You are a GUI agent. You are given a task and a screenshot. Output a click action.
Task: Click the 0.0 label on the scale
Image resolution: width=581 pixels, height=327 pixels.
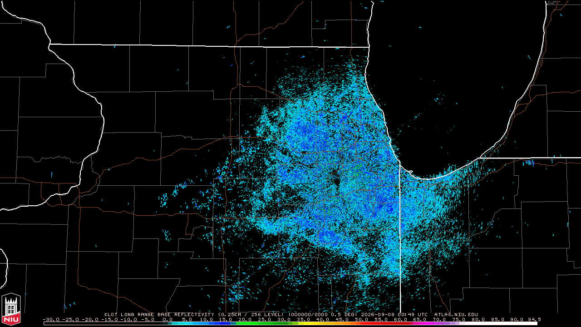point(167,319)
